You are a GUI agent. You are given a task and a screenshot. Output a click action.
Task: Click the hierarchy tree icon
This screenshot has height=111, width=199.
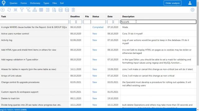(35, 10)
